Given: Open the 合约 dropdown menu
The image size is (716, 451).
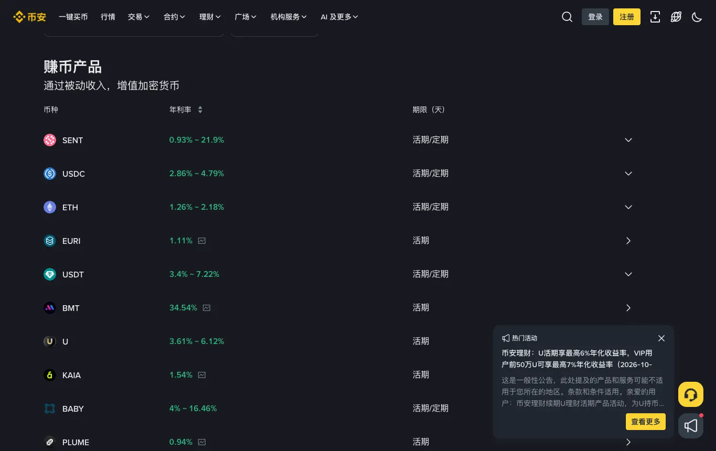Looking at the screenshot, I should coord(175,17).
